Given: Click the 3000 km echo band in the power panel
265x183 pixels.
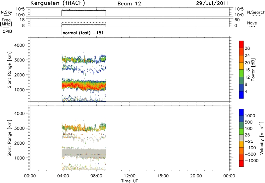Looking at the screenshot, I should pos(84,59).
